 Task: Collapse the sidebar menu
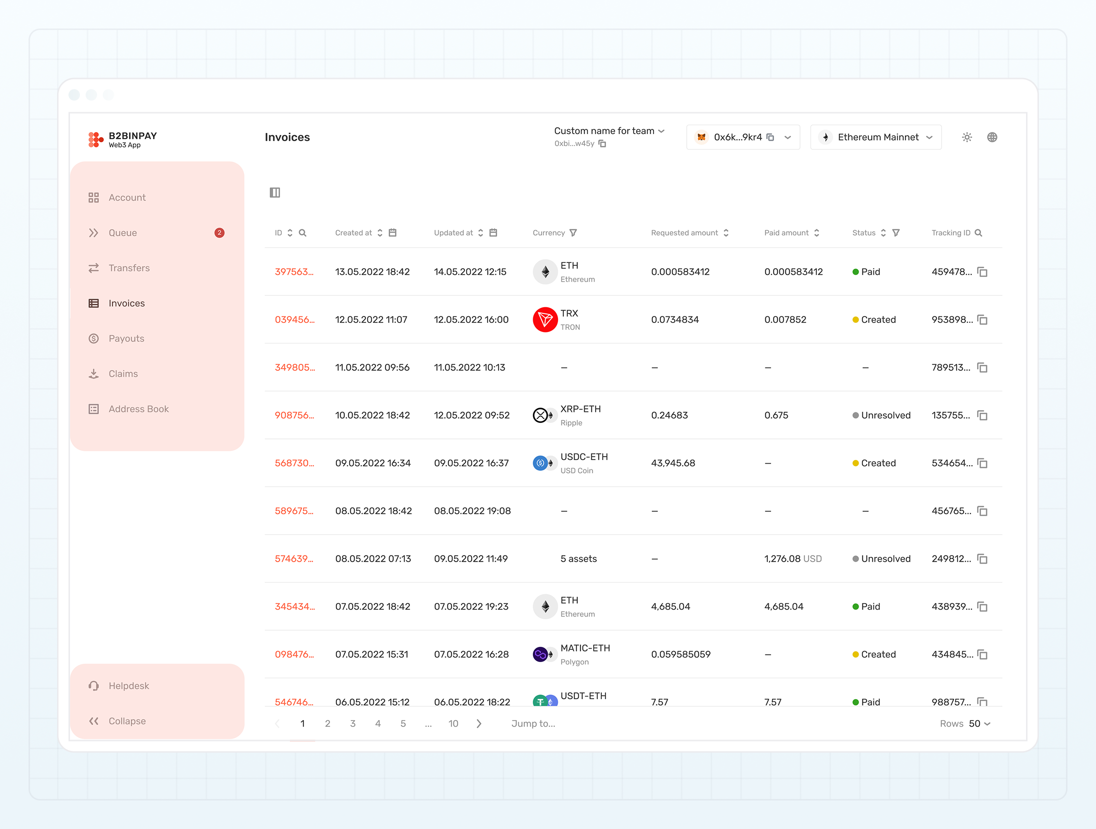pyautogui.click(x=127, y=721)
